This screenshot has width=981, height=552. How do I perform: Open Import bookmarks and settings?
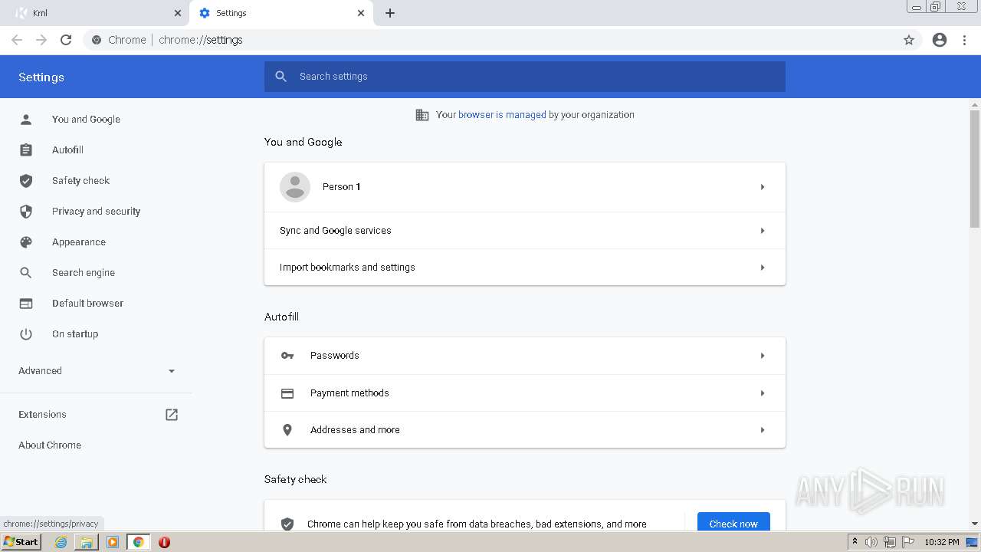click(x=525, y=268)
